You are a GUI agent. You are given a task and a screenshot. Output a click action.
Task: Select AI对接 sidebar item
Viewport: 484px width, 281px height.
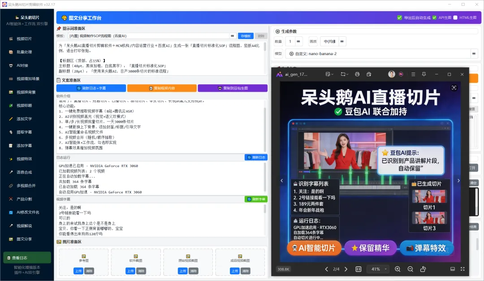point(22,65)
